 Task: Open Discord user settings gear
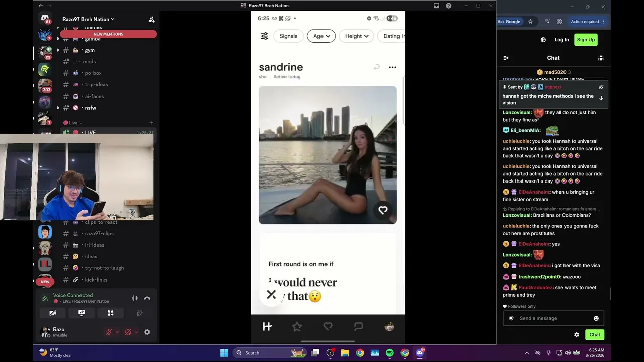coord(147,332)
